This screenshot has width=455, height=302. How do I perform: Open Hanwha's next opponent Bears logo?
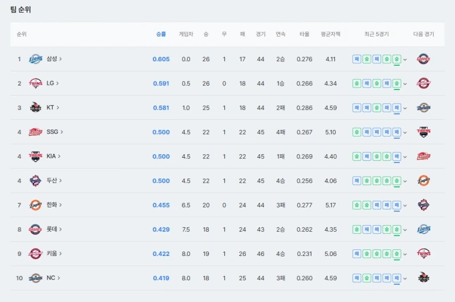[423, 205]
